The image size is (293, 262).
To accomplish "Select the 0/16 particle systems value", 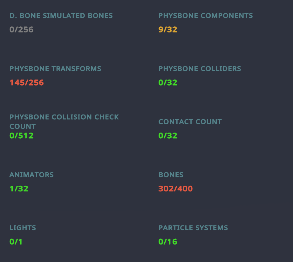I will (x=168, y=242).
